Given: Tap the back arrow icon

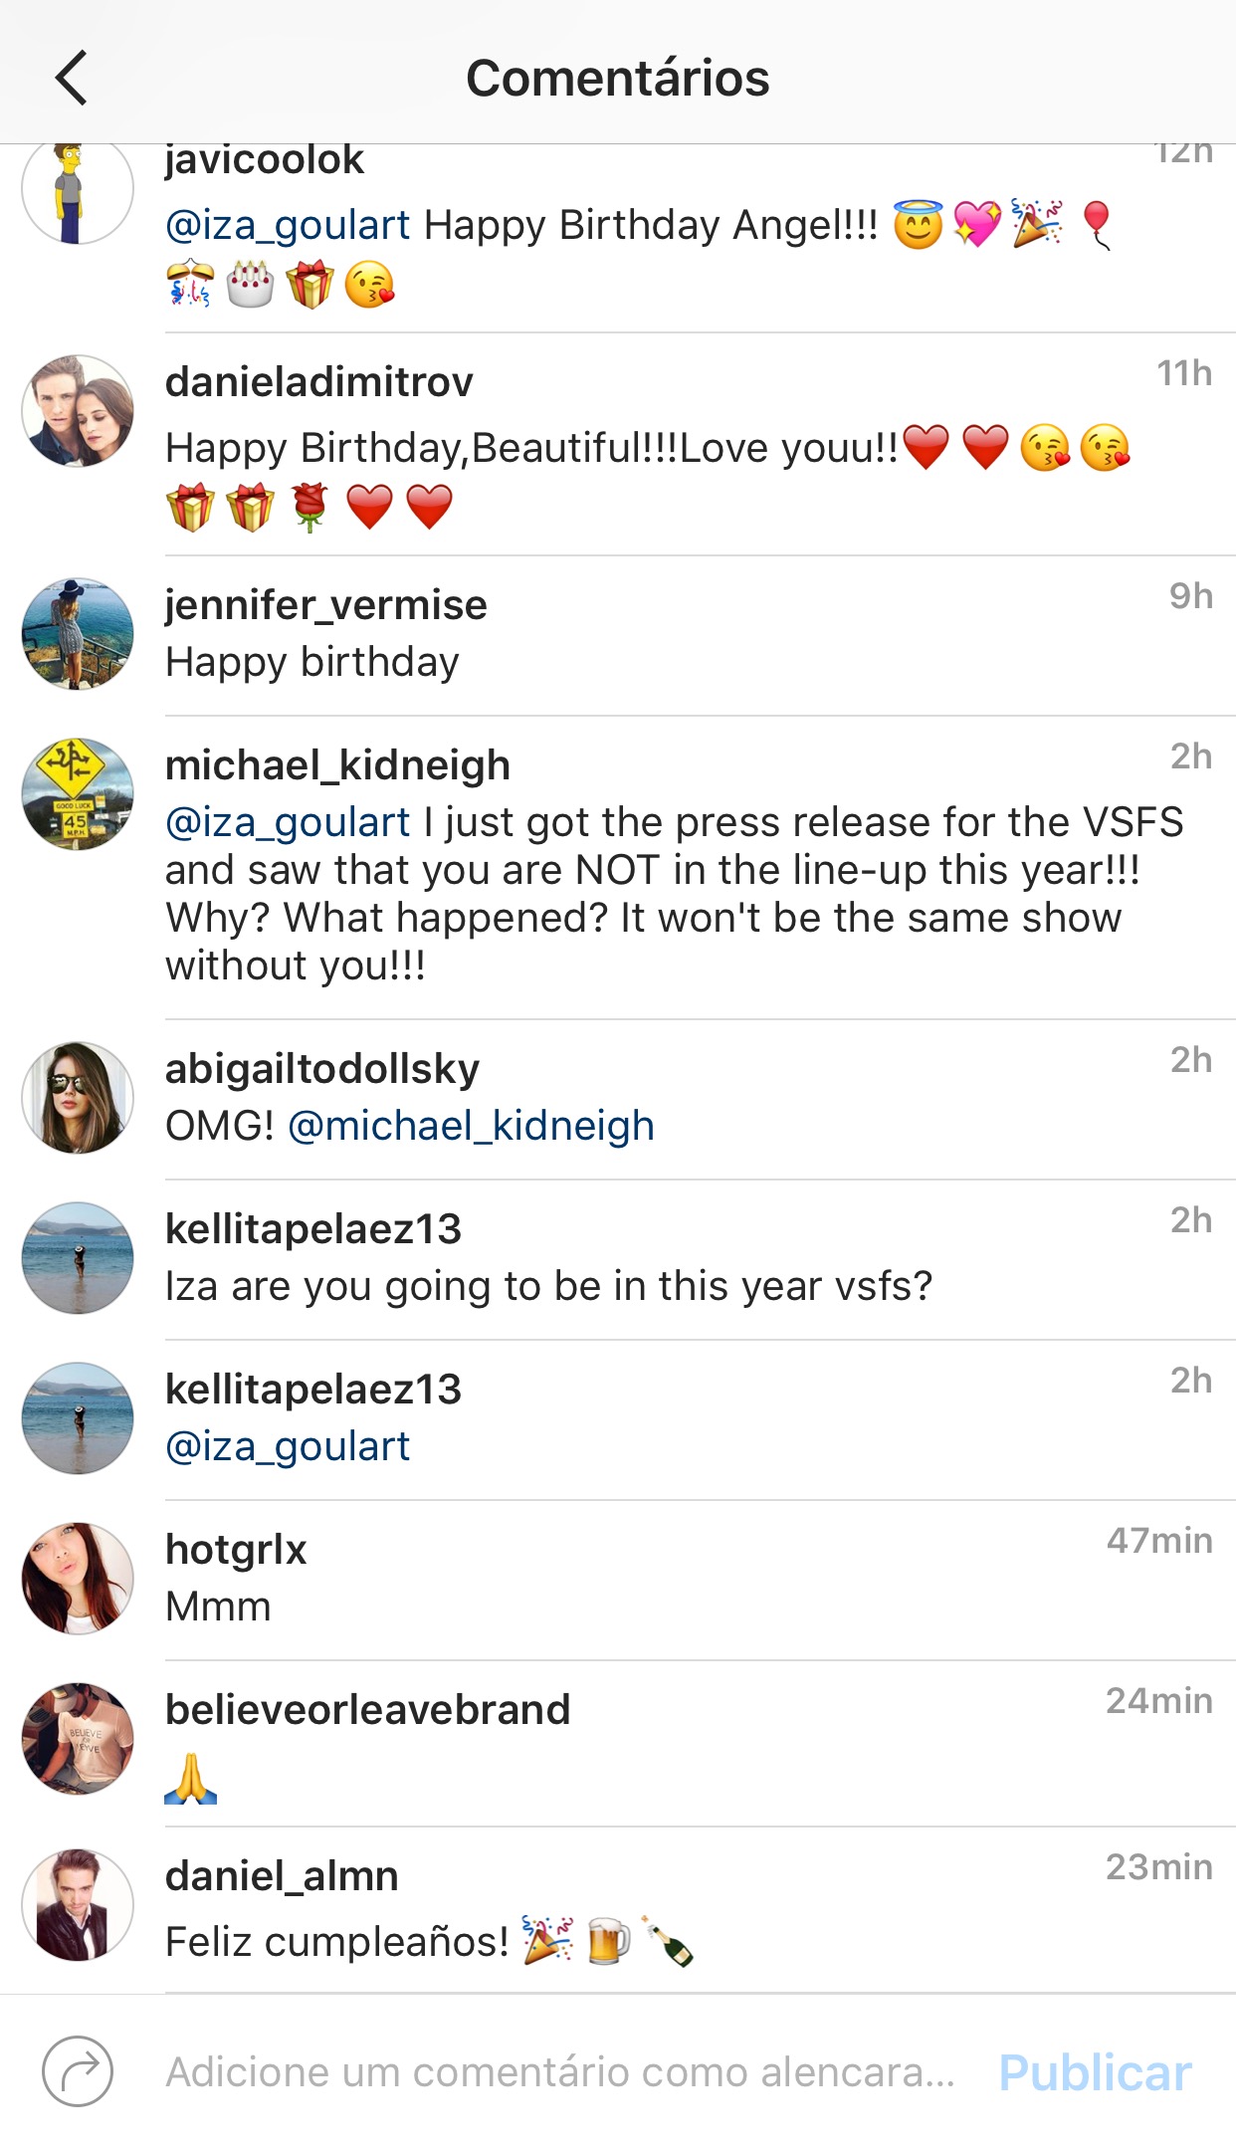Looking at the screenshot, I should (72, 78).
